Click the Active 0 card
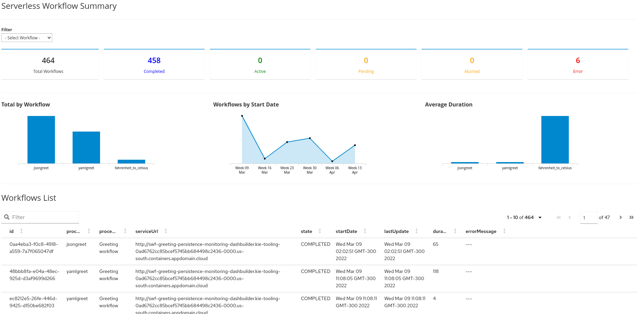 (x=260, y=64)
